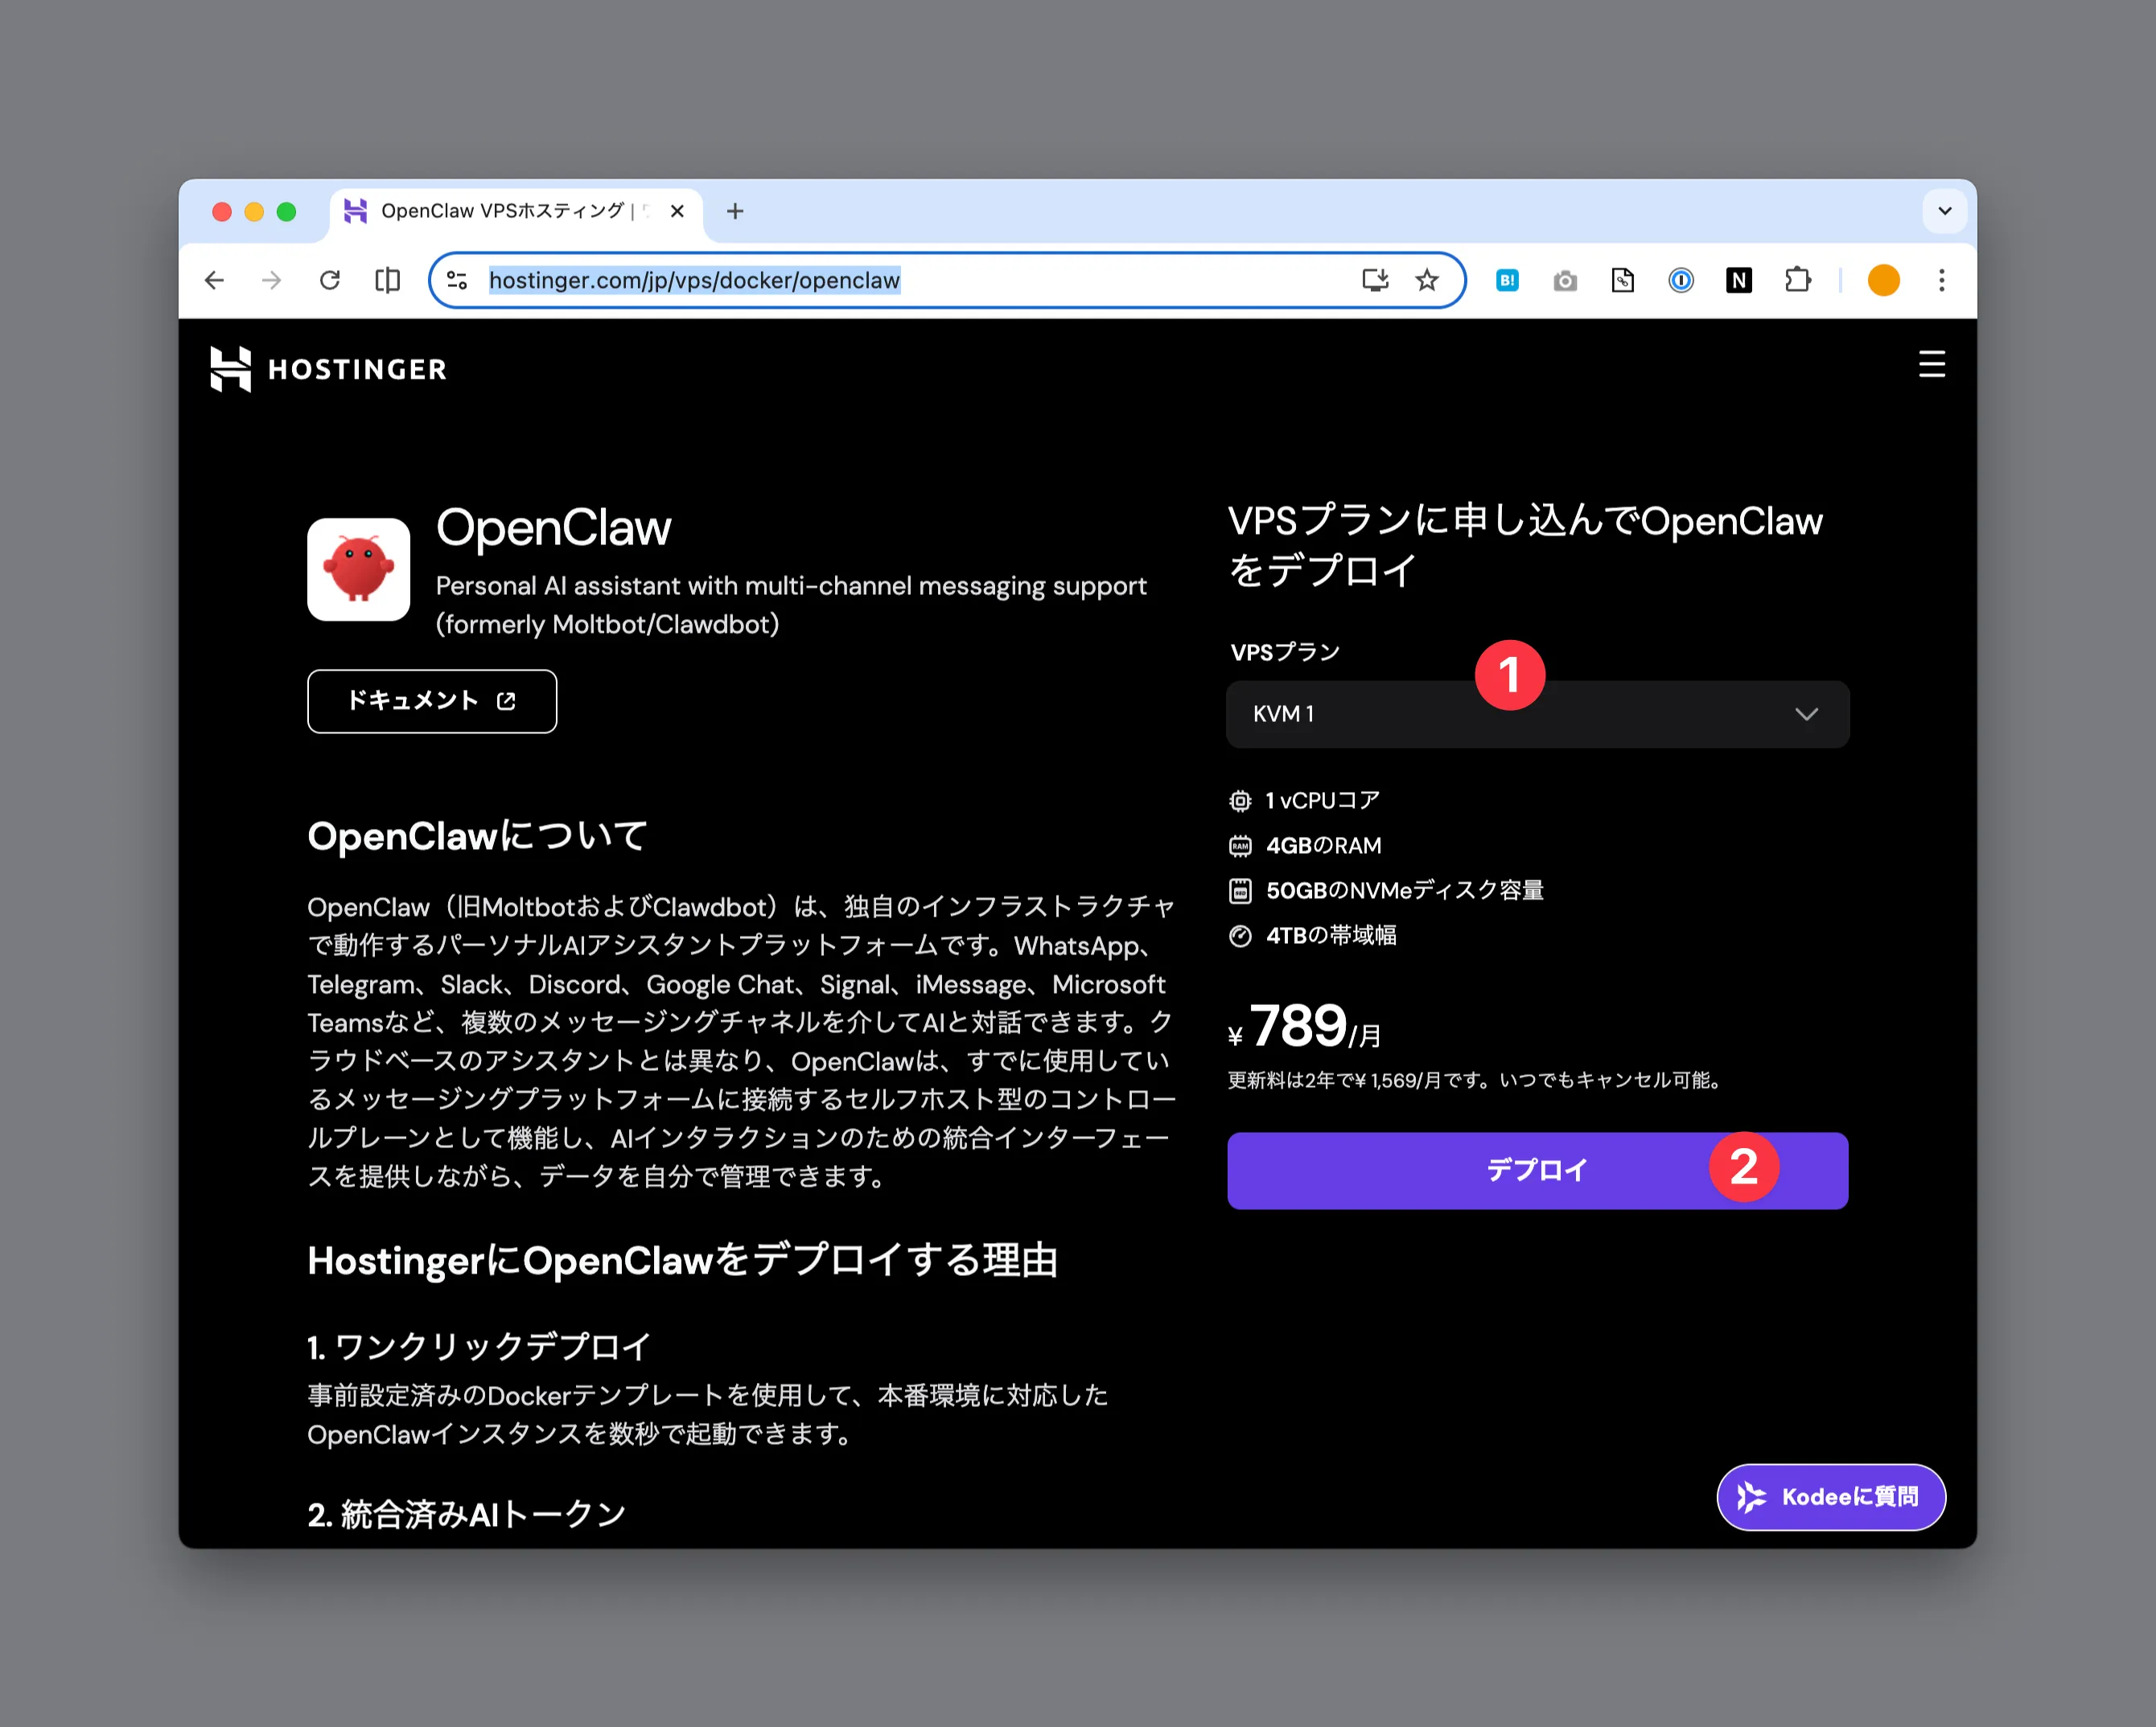Click the Hostinger logo
The width and height of the screenshot is (2156, 1727).
(x=330, y=369)
